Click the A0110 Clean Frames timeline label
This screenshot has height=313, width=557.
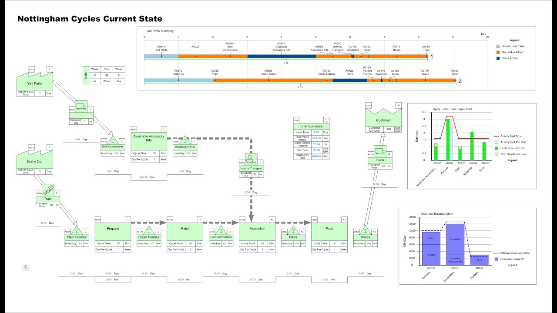(x=327, y=73)
